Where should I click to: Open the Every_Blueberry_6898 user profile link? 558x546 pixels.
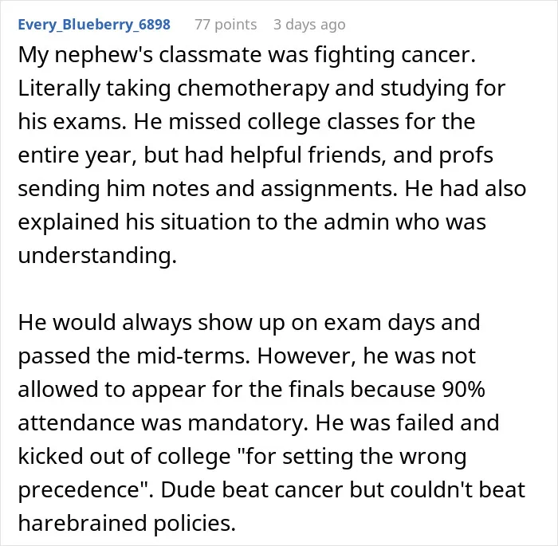click(94, 25)
